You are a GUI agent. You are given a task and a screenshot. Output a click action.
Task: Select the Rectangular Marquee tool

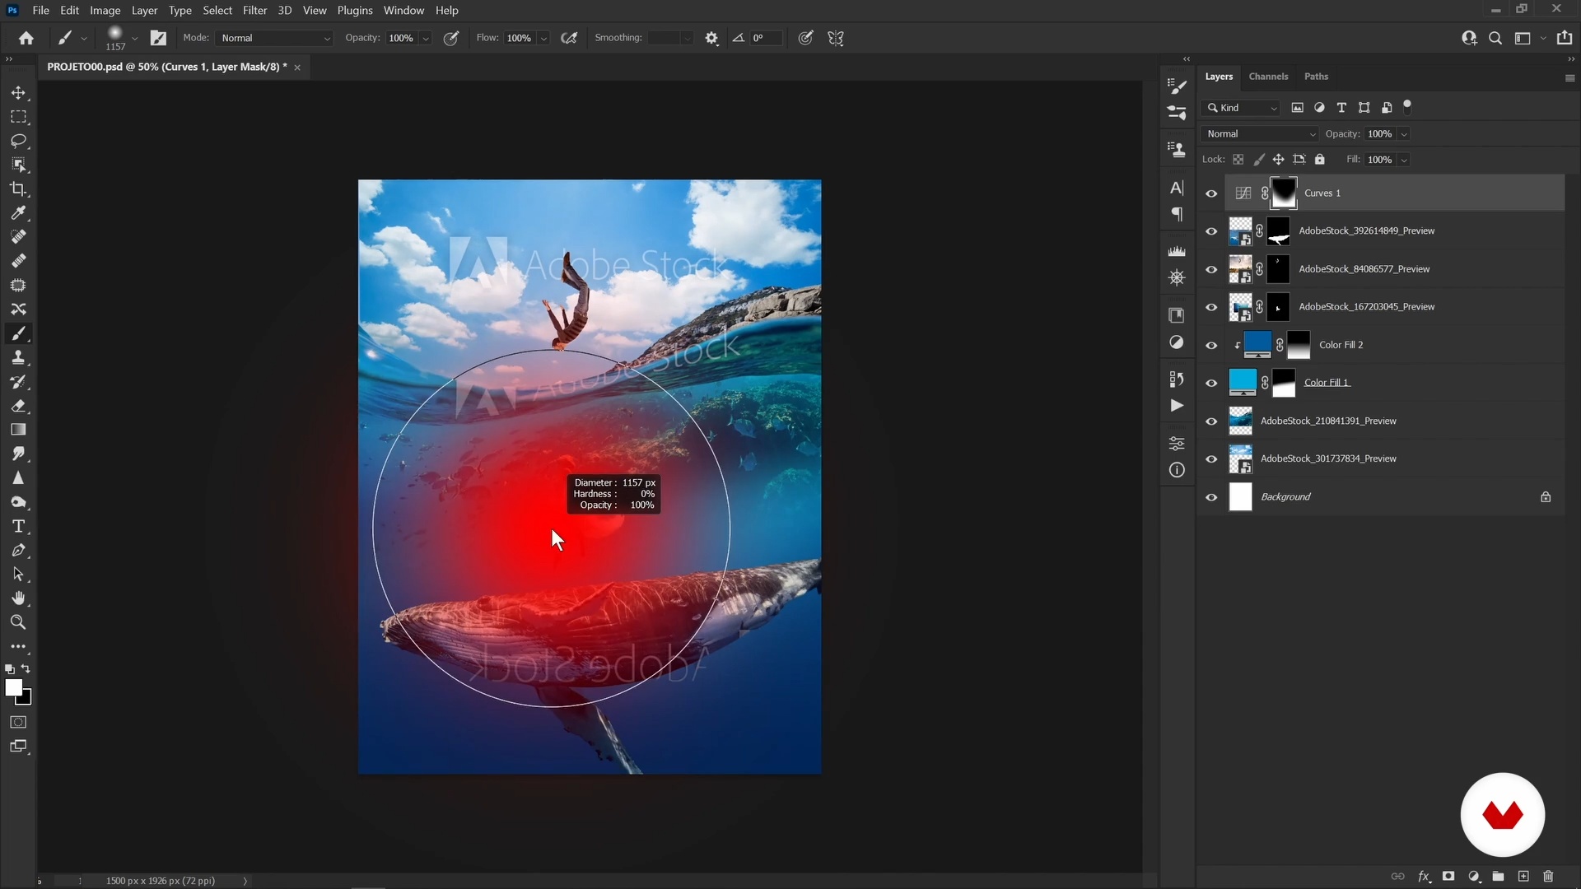18,117
